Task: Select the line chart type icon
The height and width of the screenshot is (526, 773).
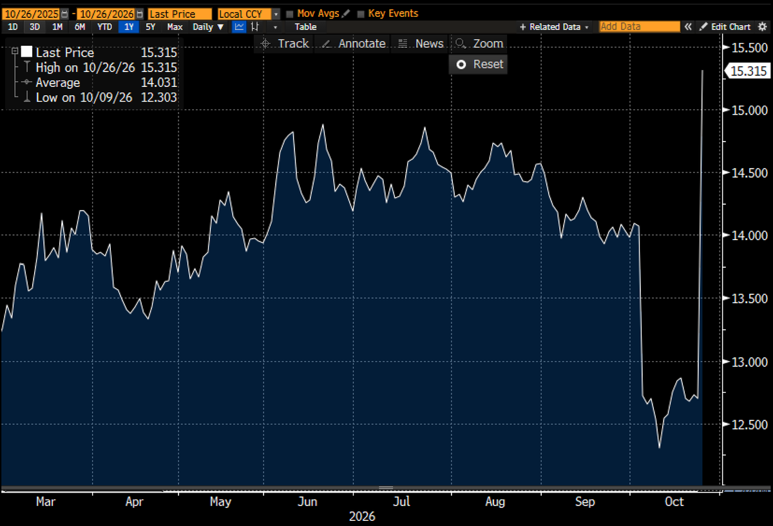Action: [239, 27]
